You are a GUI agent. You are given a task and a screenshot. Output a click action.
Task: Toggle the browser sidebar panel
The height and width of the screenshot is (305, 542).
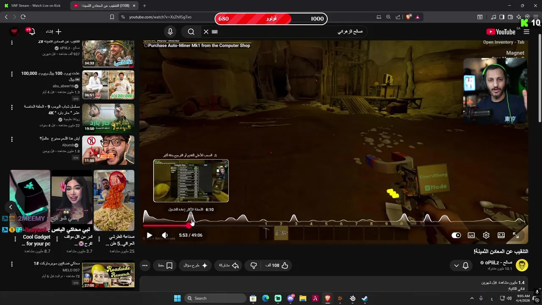point(502,17)
